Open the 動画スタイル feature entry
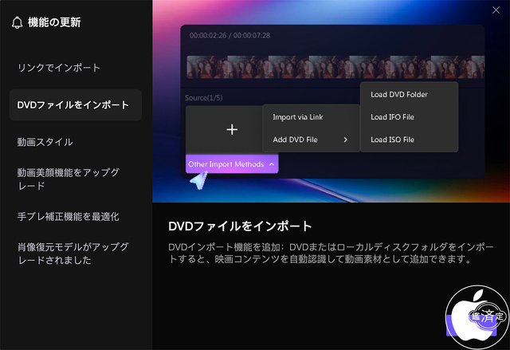This screenshot has width=510, height=350. pos(45,142)
